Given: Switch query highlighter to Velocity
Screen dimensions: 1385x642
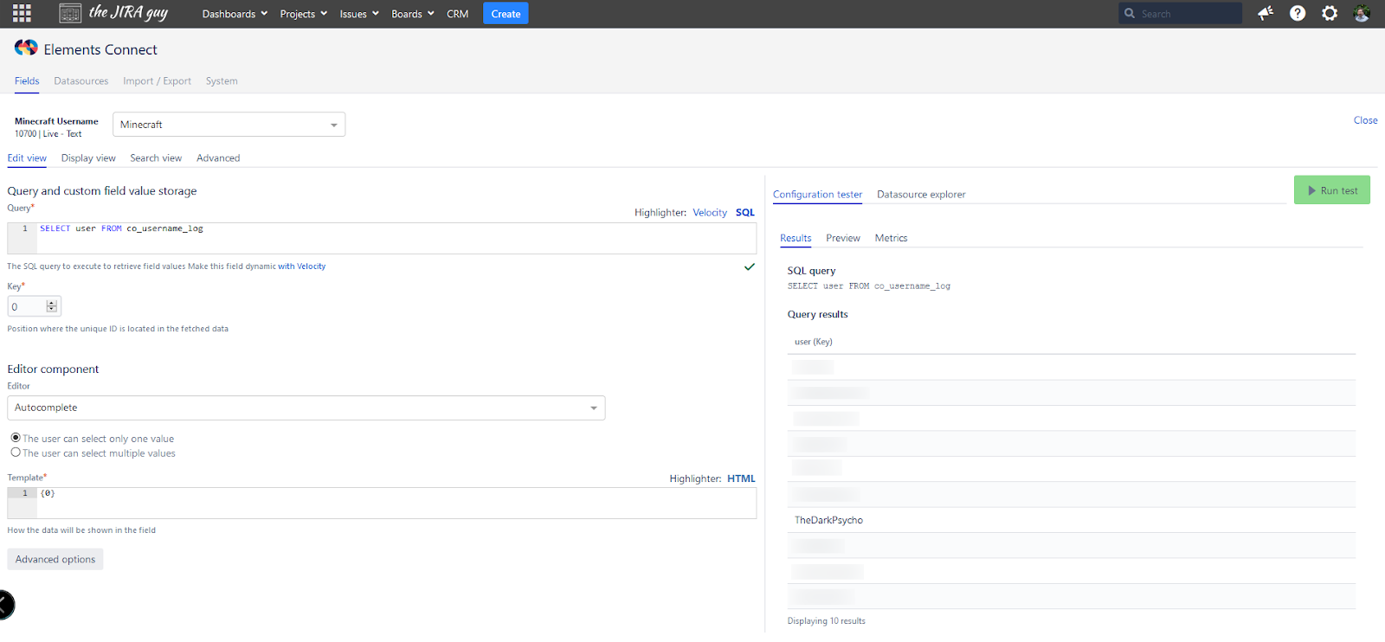Looking at the screenshot, I should pos(710,213).
